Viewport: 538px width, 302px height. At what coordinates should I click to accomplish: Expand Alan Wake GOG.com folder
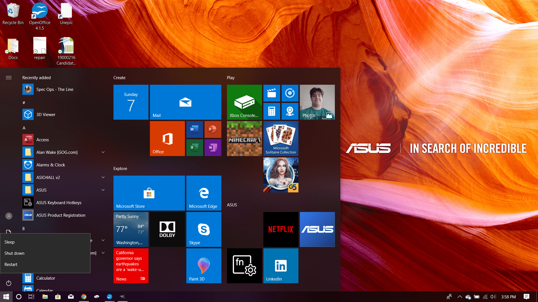point(103,152)
